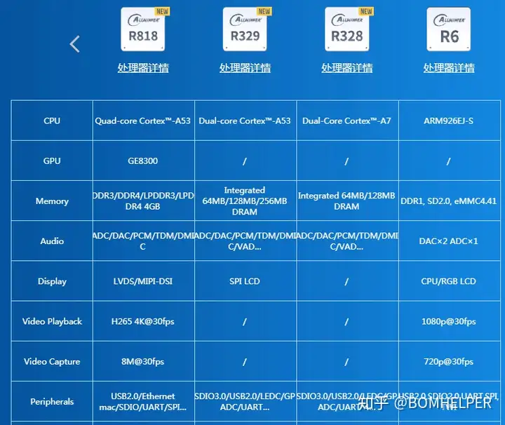Open 处理器详情 link under R6
This screenshot has width=505, height=425.
(449, 68)
